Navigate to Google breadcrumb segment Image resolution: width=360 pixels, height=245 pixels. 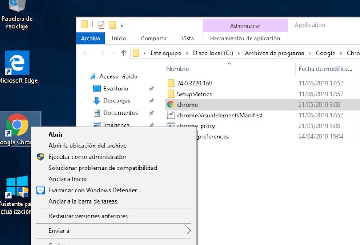[x=325, y=53]
